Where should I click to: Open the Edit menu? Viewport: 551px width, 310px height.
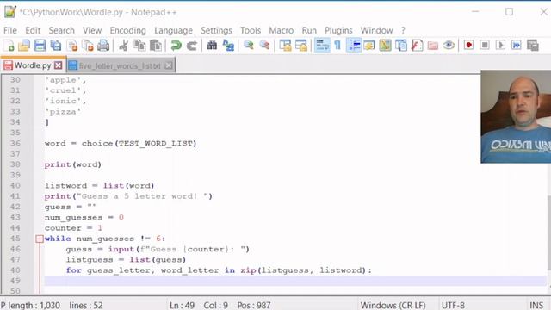(x=33, y=31)
